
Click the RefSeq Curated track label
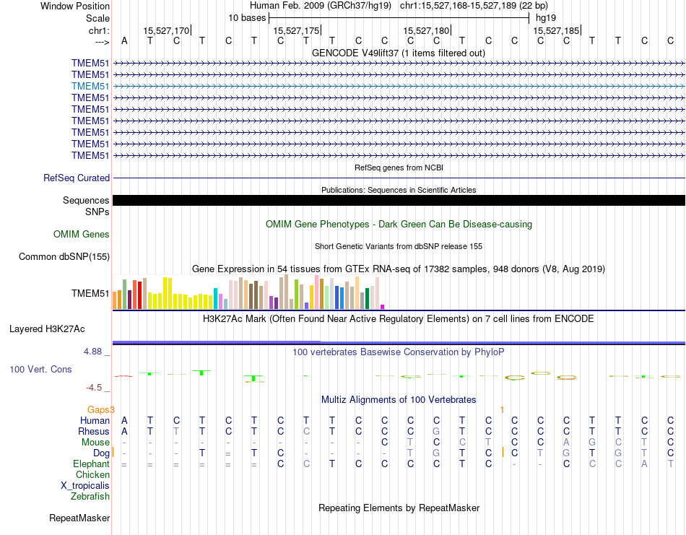point(77,178)
